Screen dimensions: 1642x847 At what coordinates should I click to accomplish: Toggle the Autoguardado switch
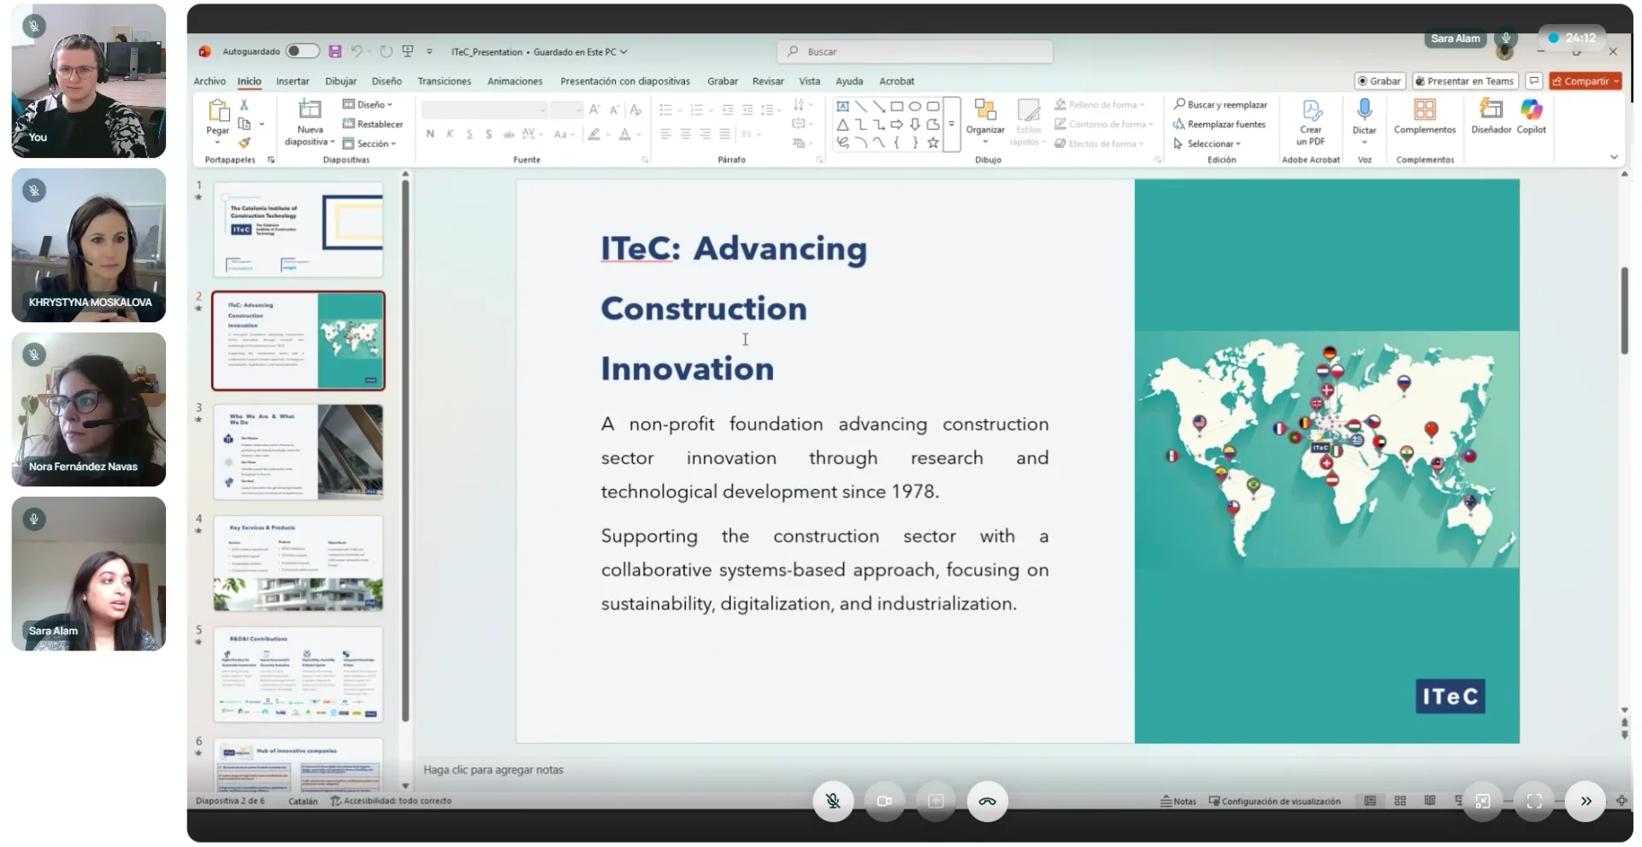[x=302, y=51]
